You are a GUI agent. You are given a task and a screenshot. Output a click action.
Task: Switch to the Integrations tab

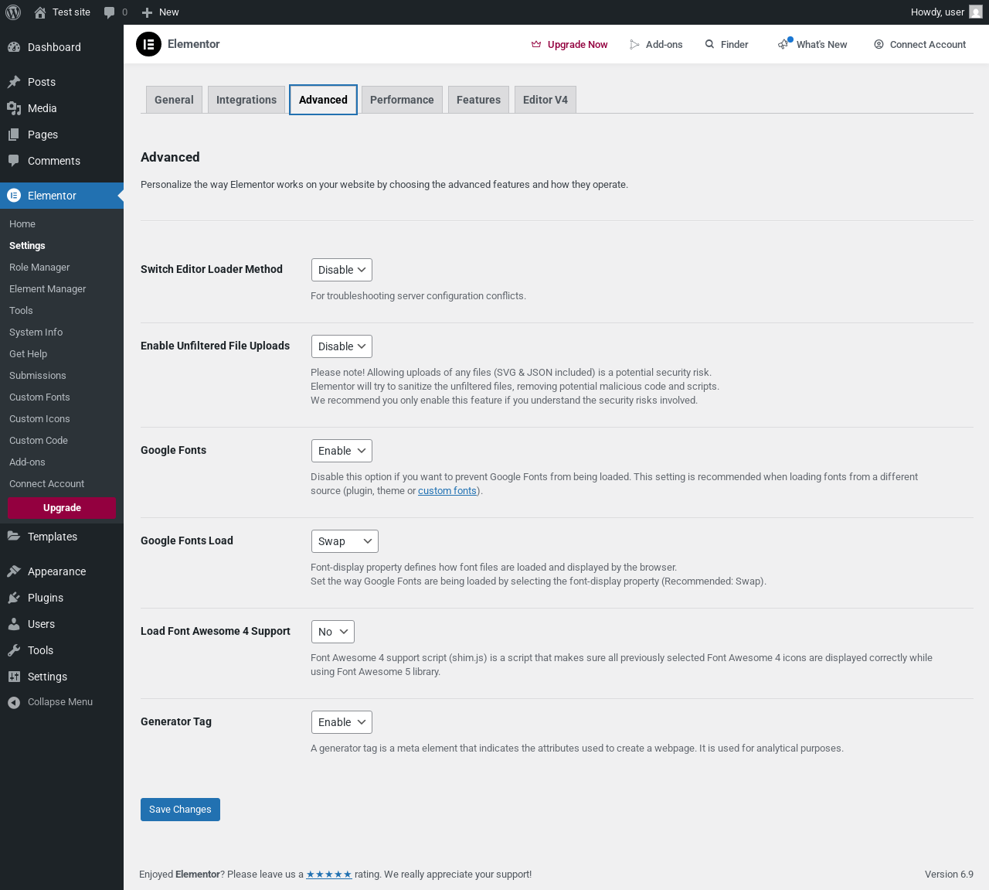tap(246, 100)
